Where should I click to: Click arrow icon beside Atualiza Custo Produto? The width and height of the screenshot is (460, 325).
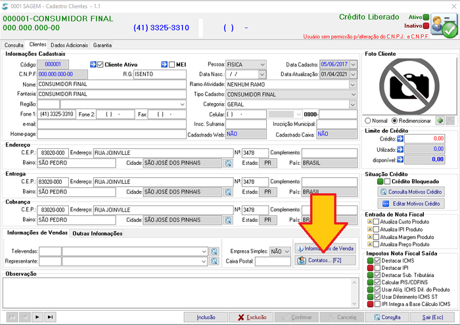pos(369,221)
